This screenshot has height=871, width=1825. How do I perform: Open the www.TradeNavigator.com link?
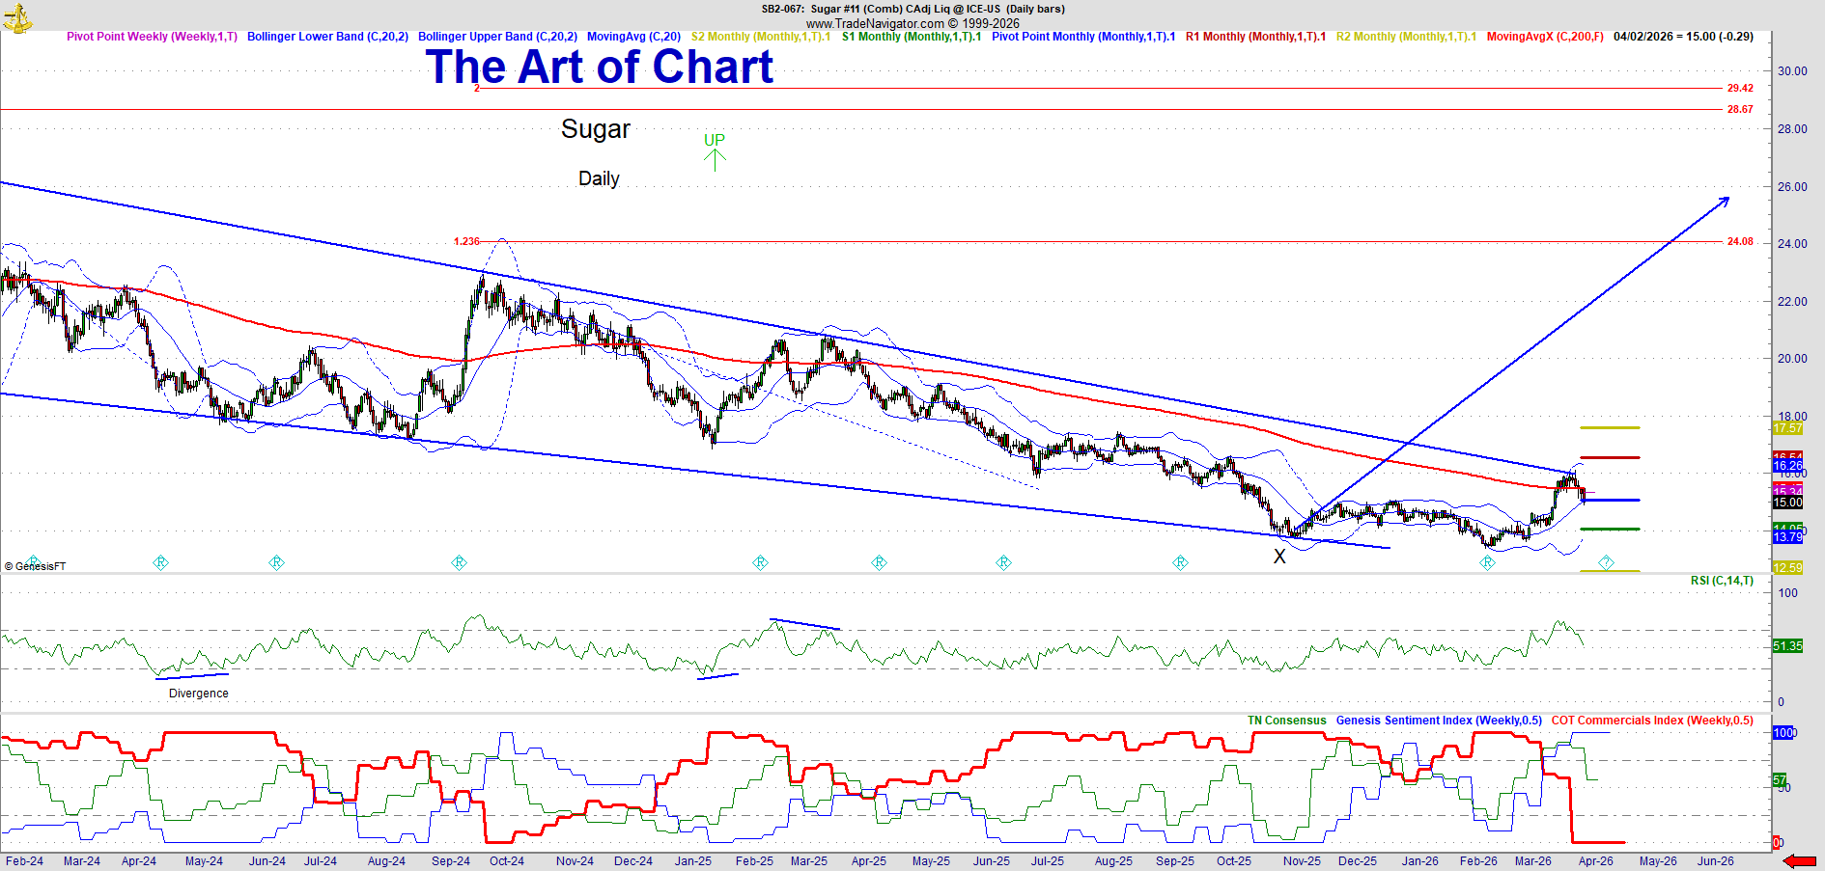(x=875, y=23)
